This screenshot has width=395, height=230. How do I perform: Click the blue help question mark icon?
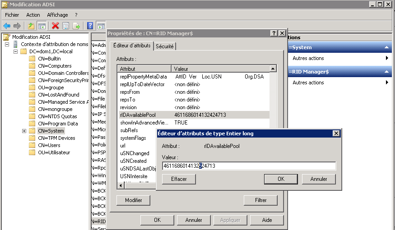point(90,26)
